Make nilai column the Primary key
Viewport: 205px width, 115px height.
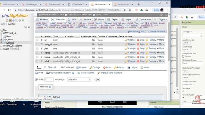click(x=151, y=61)
